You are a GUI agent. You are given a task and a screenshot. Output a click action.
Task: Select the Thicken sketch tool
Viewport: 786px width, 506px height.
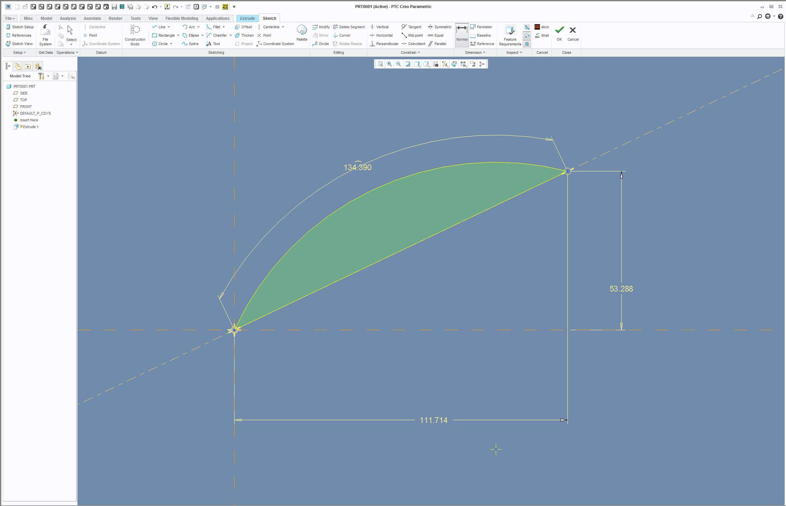244,35
